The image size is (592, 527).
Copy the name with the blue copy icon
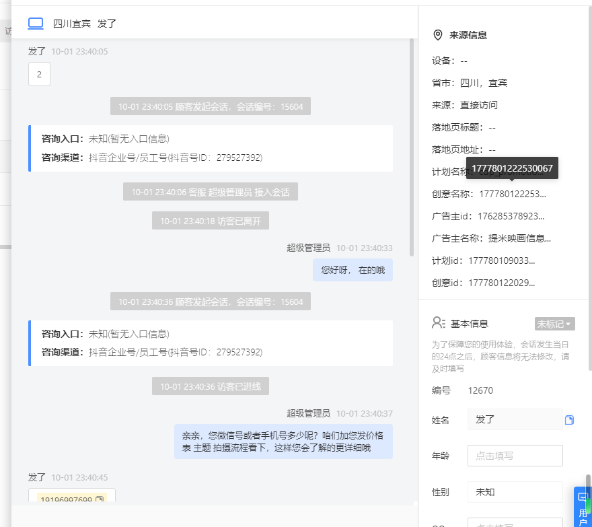coord(569,420)
